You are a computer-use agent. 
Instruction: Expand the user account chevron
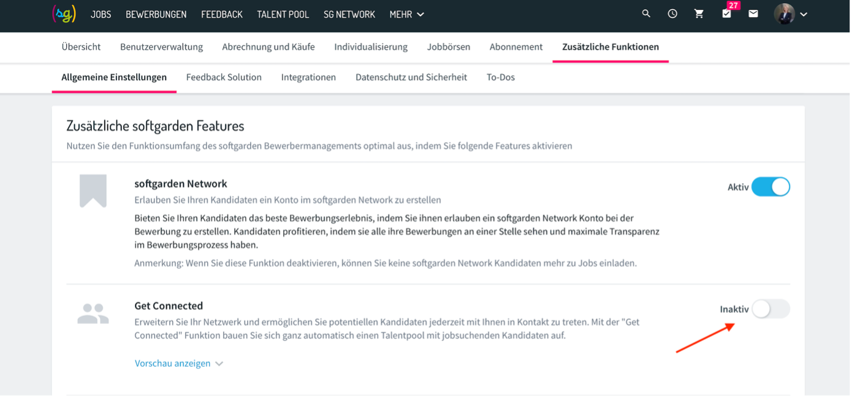(804, 14)
